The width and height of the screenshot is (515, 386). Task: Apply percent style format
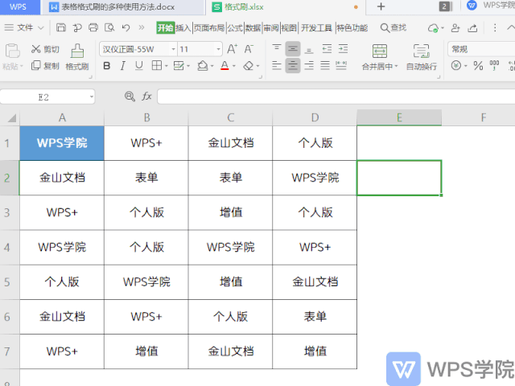click(x=478, y=66)
